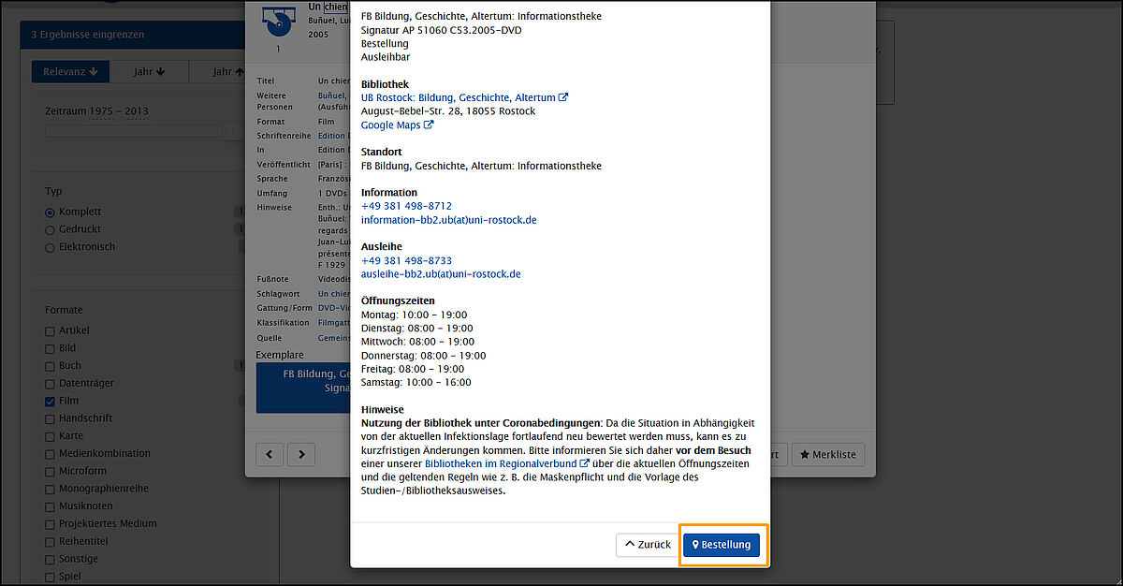
Task: Go to the next record arrow button
Action: [x=300, y=455]
